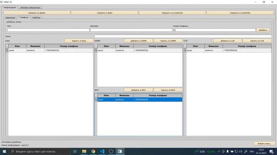Image resolution: width=277 pixels, height=155 pixels.
Task: Click Удалить из INFO button
Action: (x=168, y=90)
